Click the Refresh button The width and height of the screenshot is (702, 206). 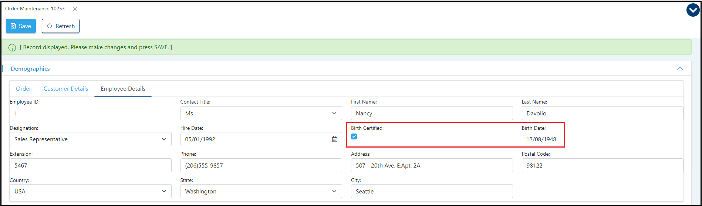61,26
